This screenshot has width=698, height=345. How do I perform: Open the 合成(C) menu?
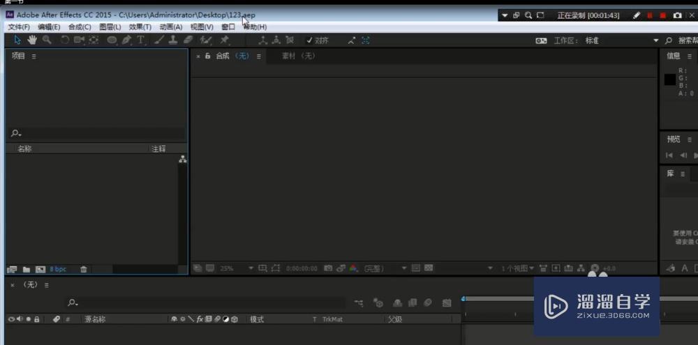coord(80,27)
